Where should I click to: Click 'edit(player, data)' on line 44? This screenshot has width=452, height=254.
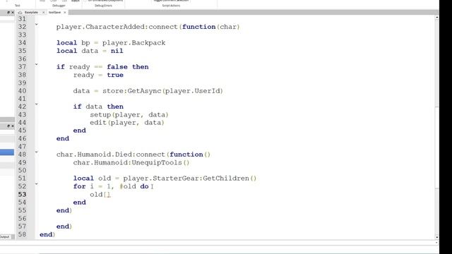click(127, 123)
